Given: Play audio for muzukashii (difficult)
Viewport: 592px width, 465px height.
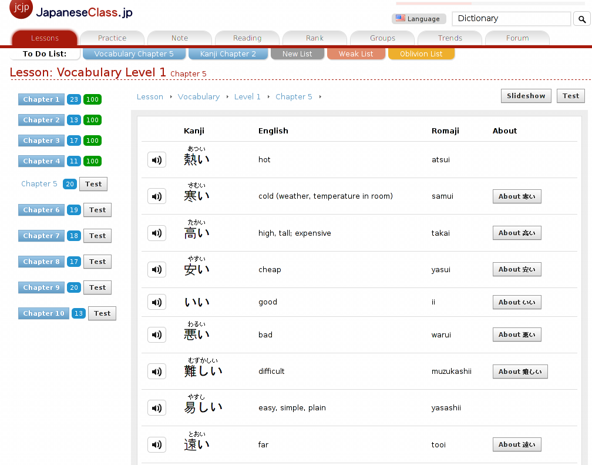Looking at the screenshot, I should 157,372.
